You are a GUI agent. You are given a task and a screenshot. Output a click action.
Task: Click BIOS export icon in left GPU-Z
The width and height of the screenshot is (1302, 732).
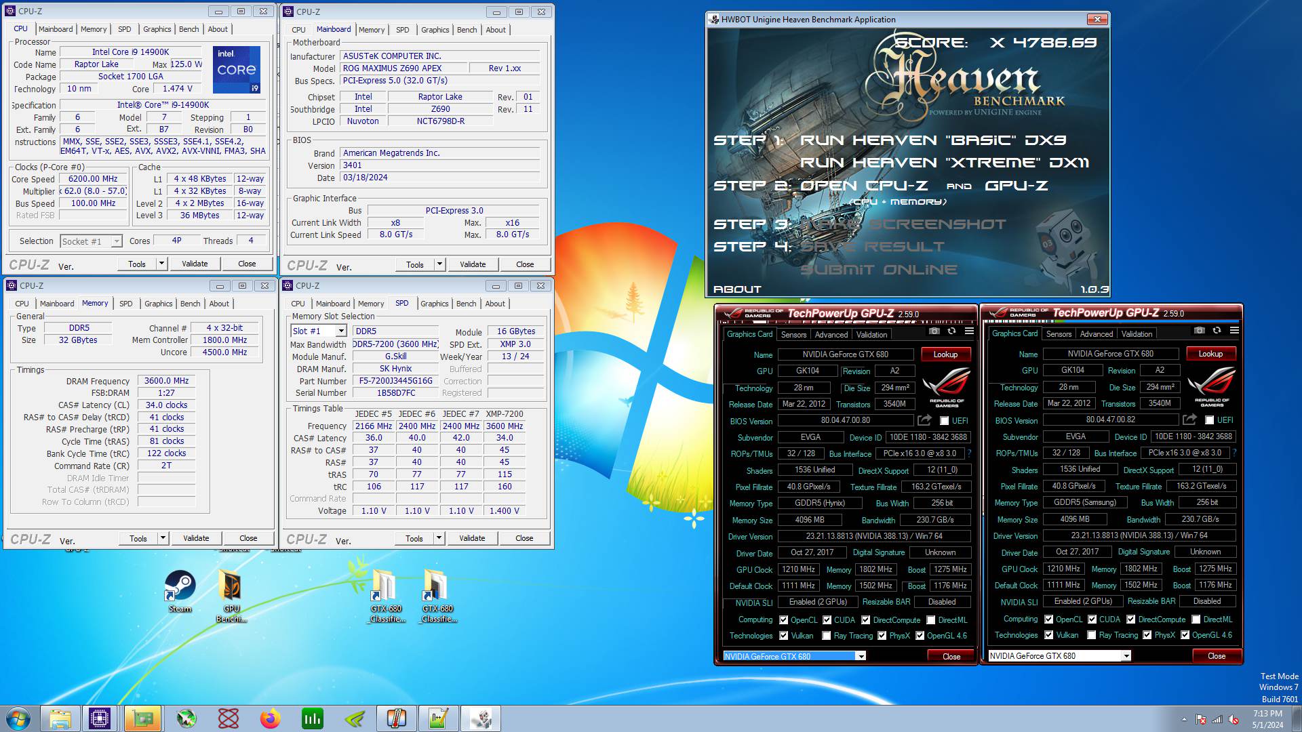pos(924,420)
